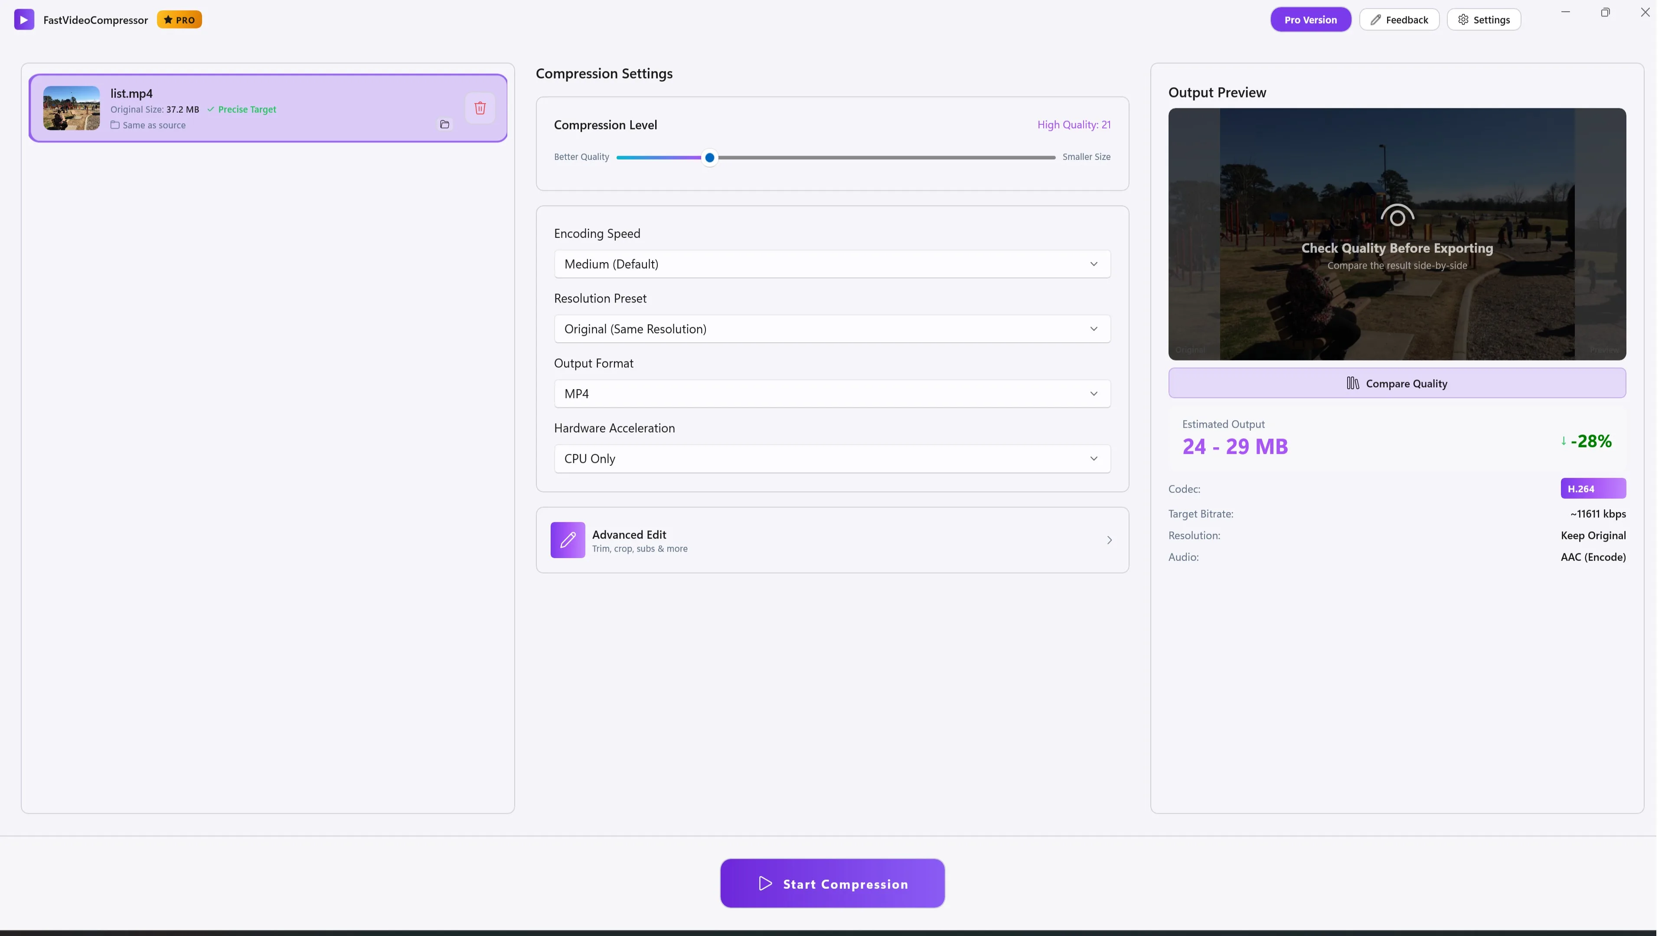Click the FastVideoCompressor app logo icon
Screen dimensions: 1665x936
(24, 19)
